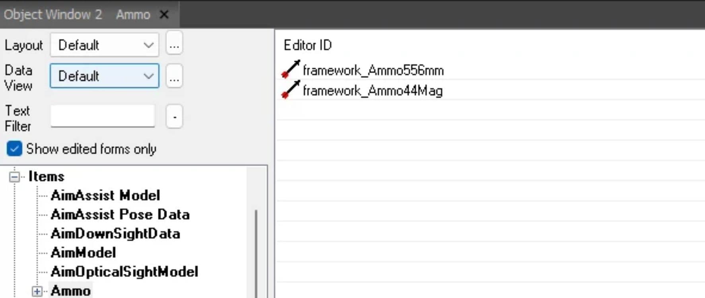This screenshot has width=705, height=298.
Task: Select AimAssist Model in tree
Action: [x=105, y=195]
